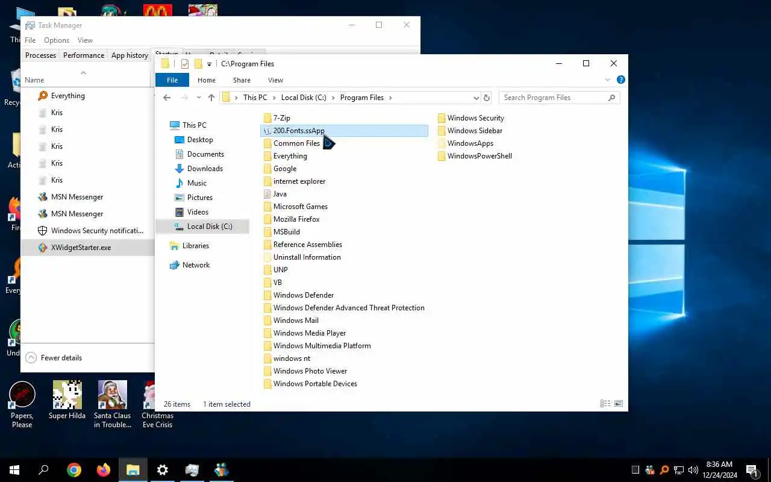Image resolution: width=771 pixels, height=482 pixels.
Task: Collapse Task Manager with Fewer details
Action: click(54, 358)
